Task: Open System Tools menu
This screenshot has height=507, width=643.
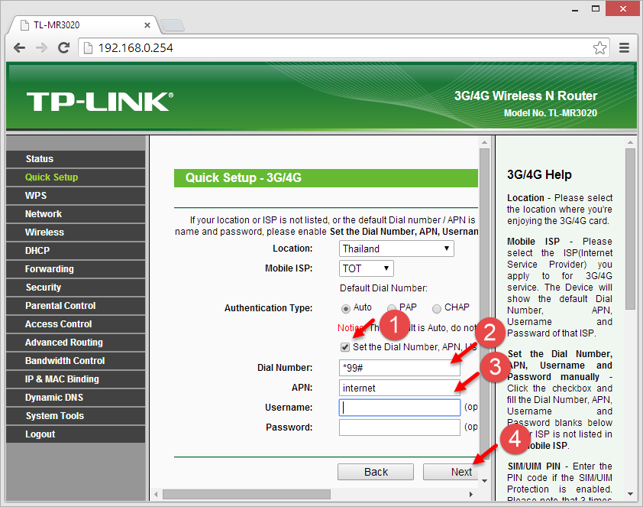Action: pos(76,416)
